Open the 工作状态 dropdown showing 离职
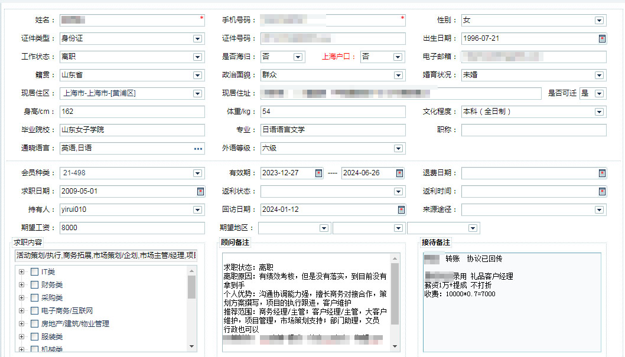Screen dimensions: 625x357 click(x=197, y=57)
